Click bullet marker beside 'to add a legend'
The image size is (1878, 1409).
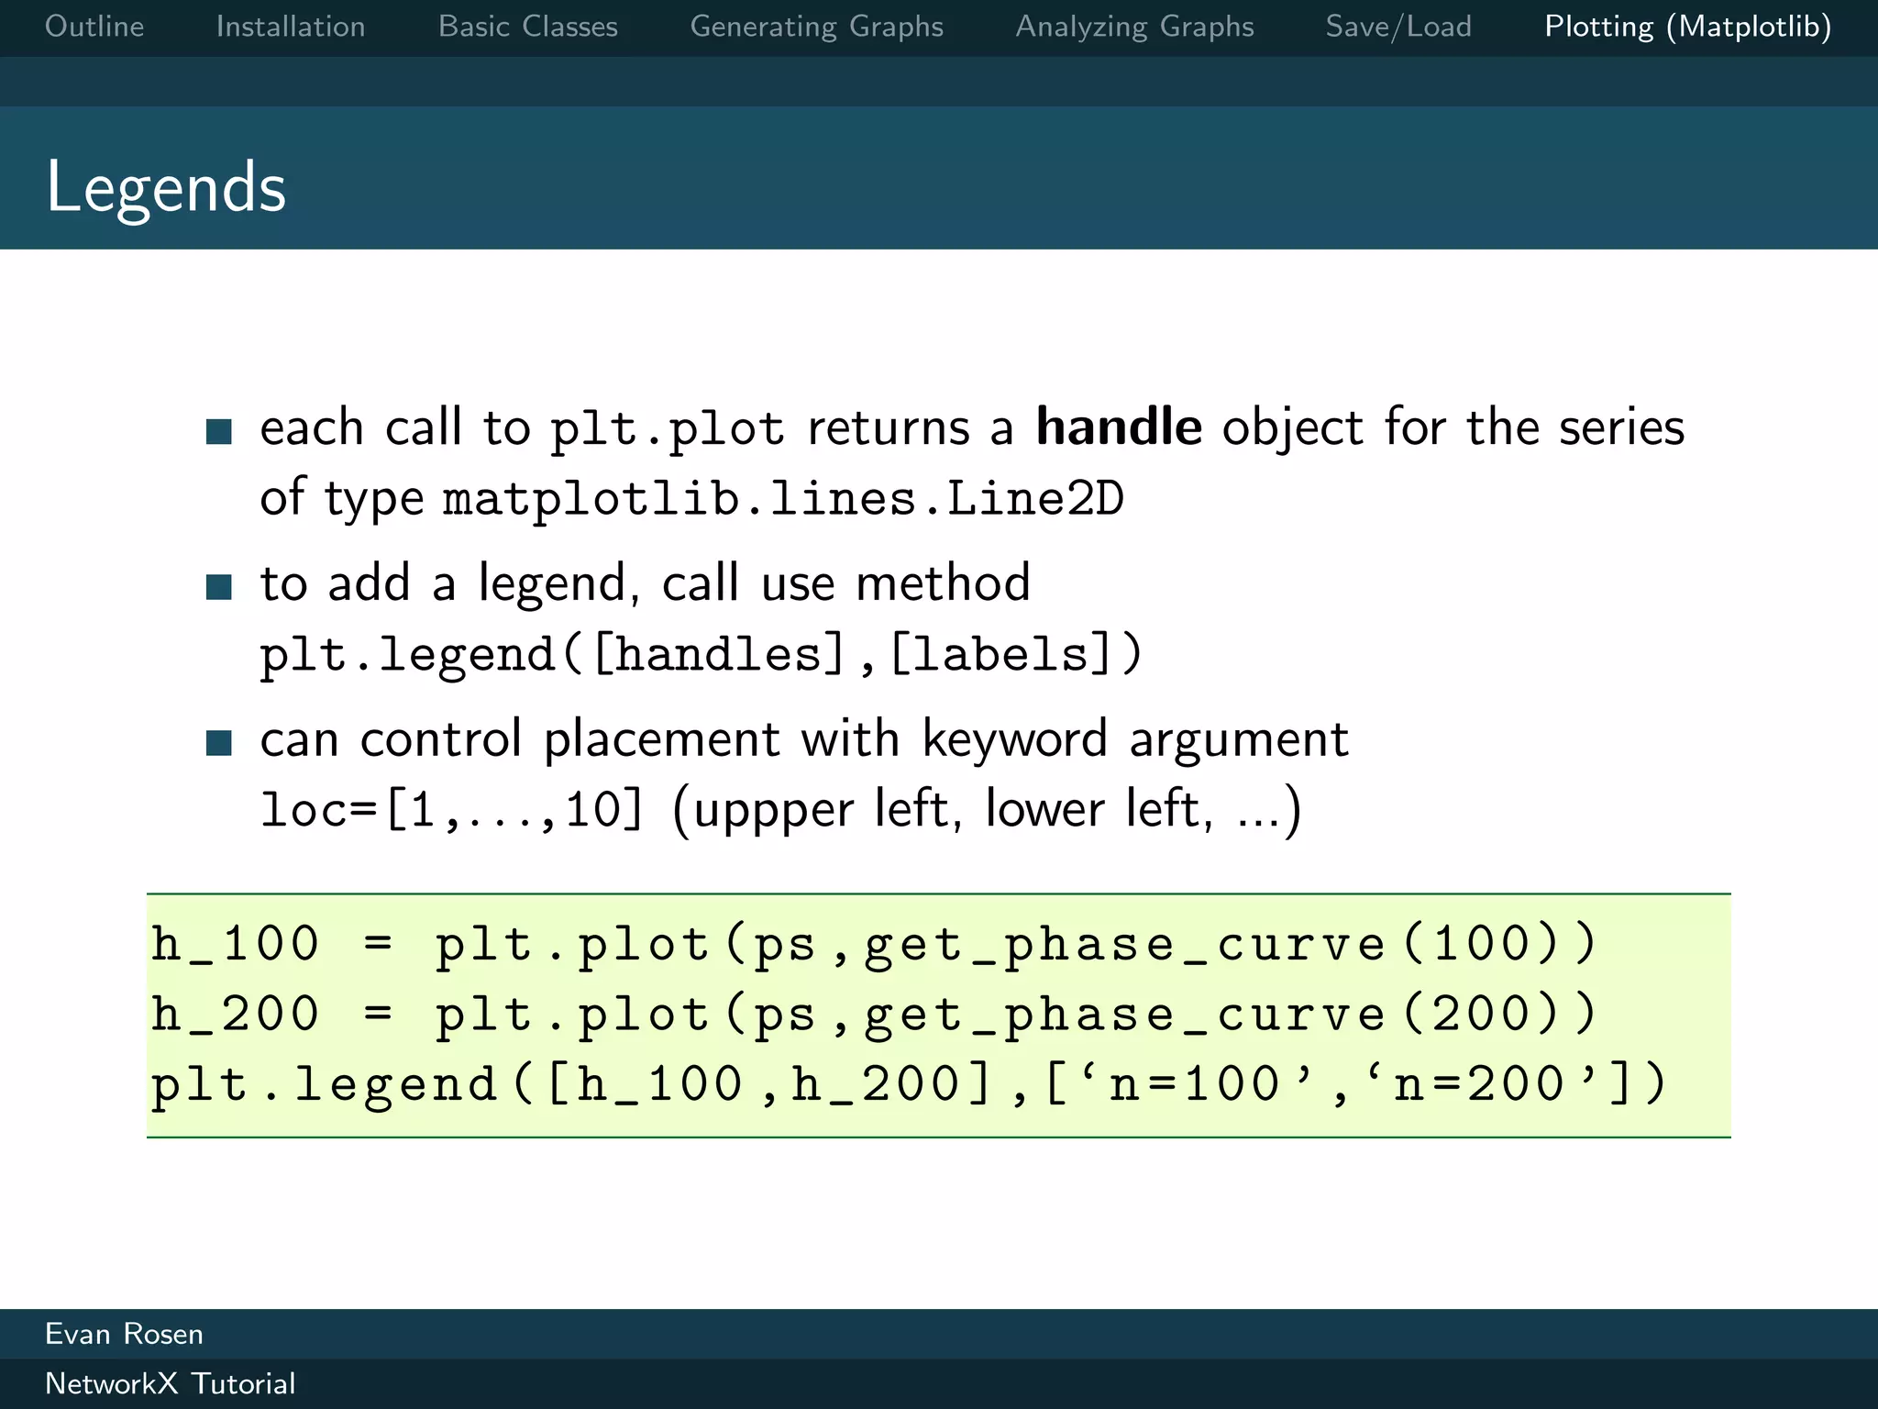coord(219,587)
